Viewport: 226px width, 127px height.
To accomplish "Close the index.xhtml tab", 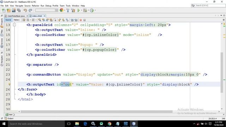I will pyautogui.click(x=44, y=16).
